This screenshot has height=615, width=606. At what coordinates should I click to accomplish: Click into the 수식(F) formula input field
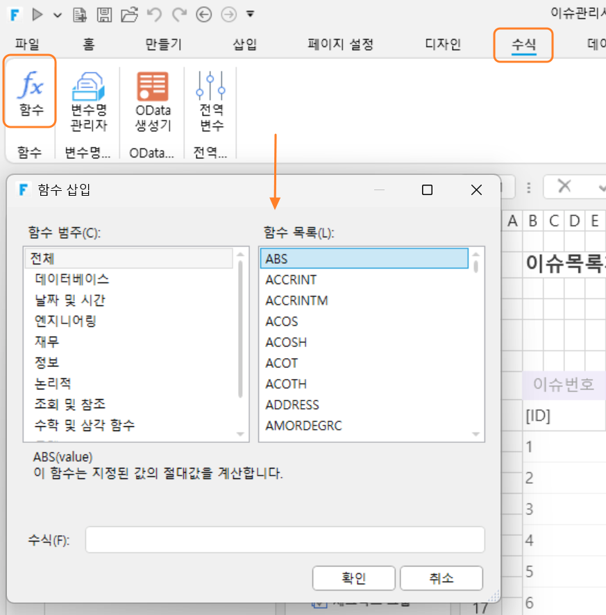[285, 540]
